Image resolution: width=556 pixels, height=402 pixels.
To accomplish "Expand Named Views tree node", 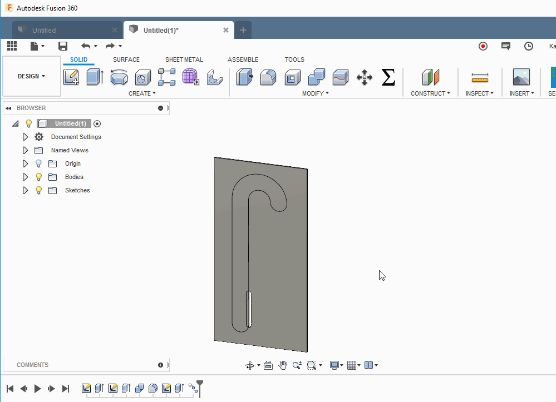I will pos(25,150).
